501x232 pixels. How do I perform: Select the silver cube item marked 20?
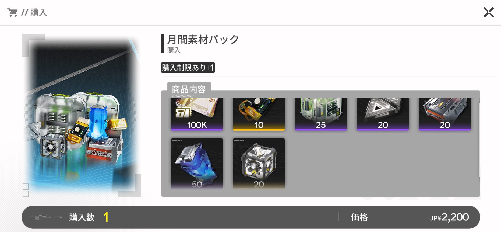pos(259,163)
